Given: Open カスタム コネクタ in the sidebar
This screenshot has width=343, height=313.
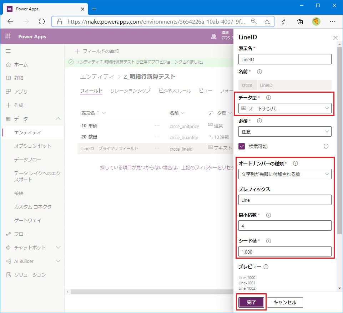Looking at the screenshot, I should coord(33,207).
